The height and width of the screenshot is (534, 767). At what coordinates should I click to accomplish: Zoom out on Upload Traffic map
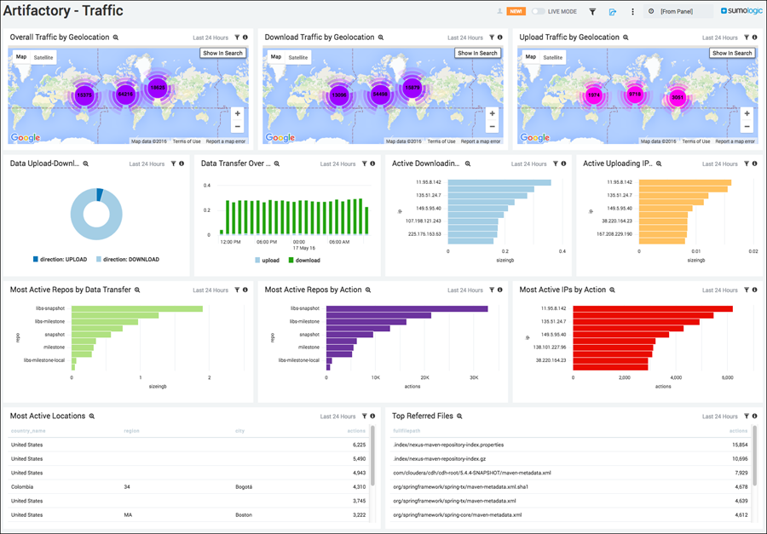pyautogui.click(x=747, y=127)
